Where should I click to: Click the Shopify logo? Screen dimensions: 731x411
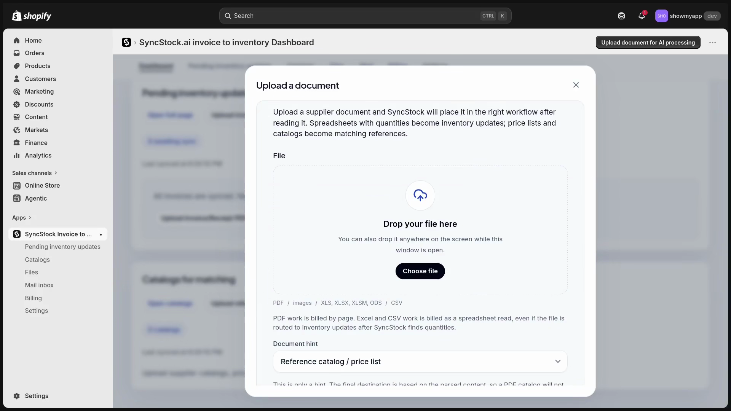32,16
